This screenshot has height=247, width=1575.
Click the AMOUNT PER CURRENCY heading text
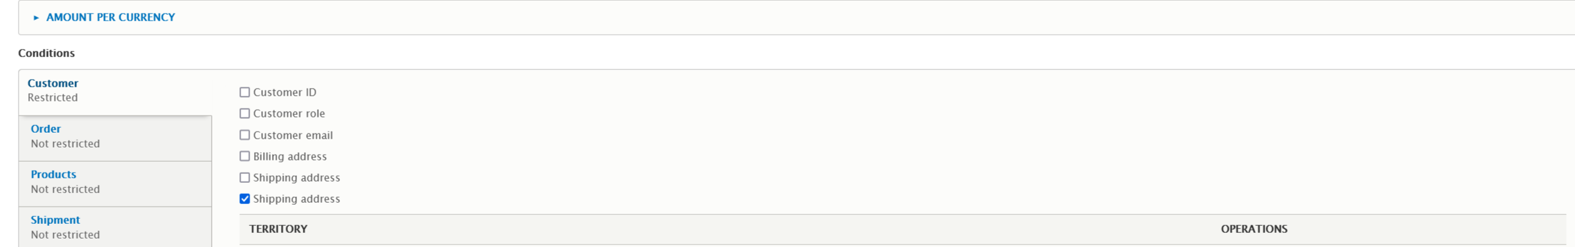coord(110,17)
